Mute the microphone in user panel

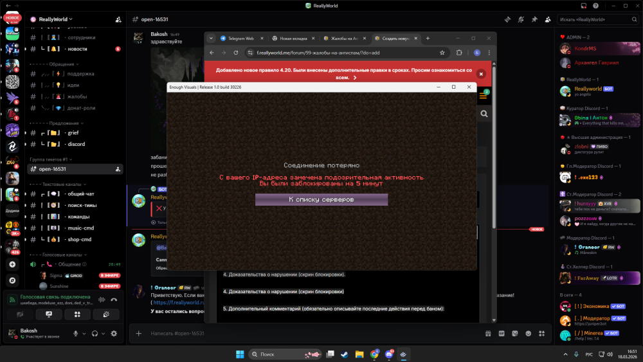75,334
